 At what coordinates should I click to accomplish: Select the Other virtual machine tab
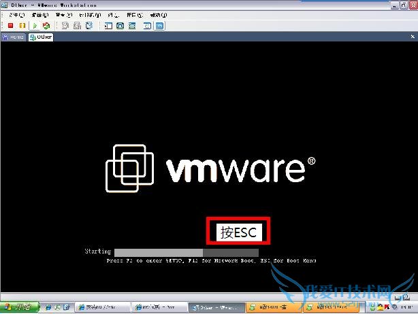(41, 37)
